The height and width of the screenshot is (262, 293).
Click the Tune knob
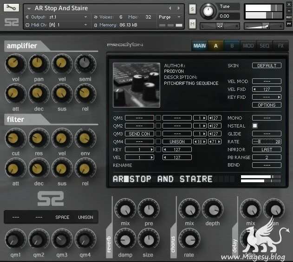pos(208,11)
